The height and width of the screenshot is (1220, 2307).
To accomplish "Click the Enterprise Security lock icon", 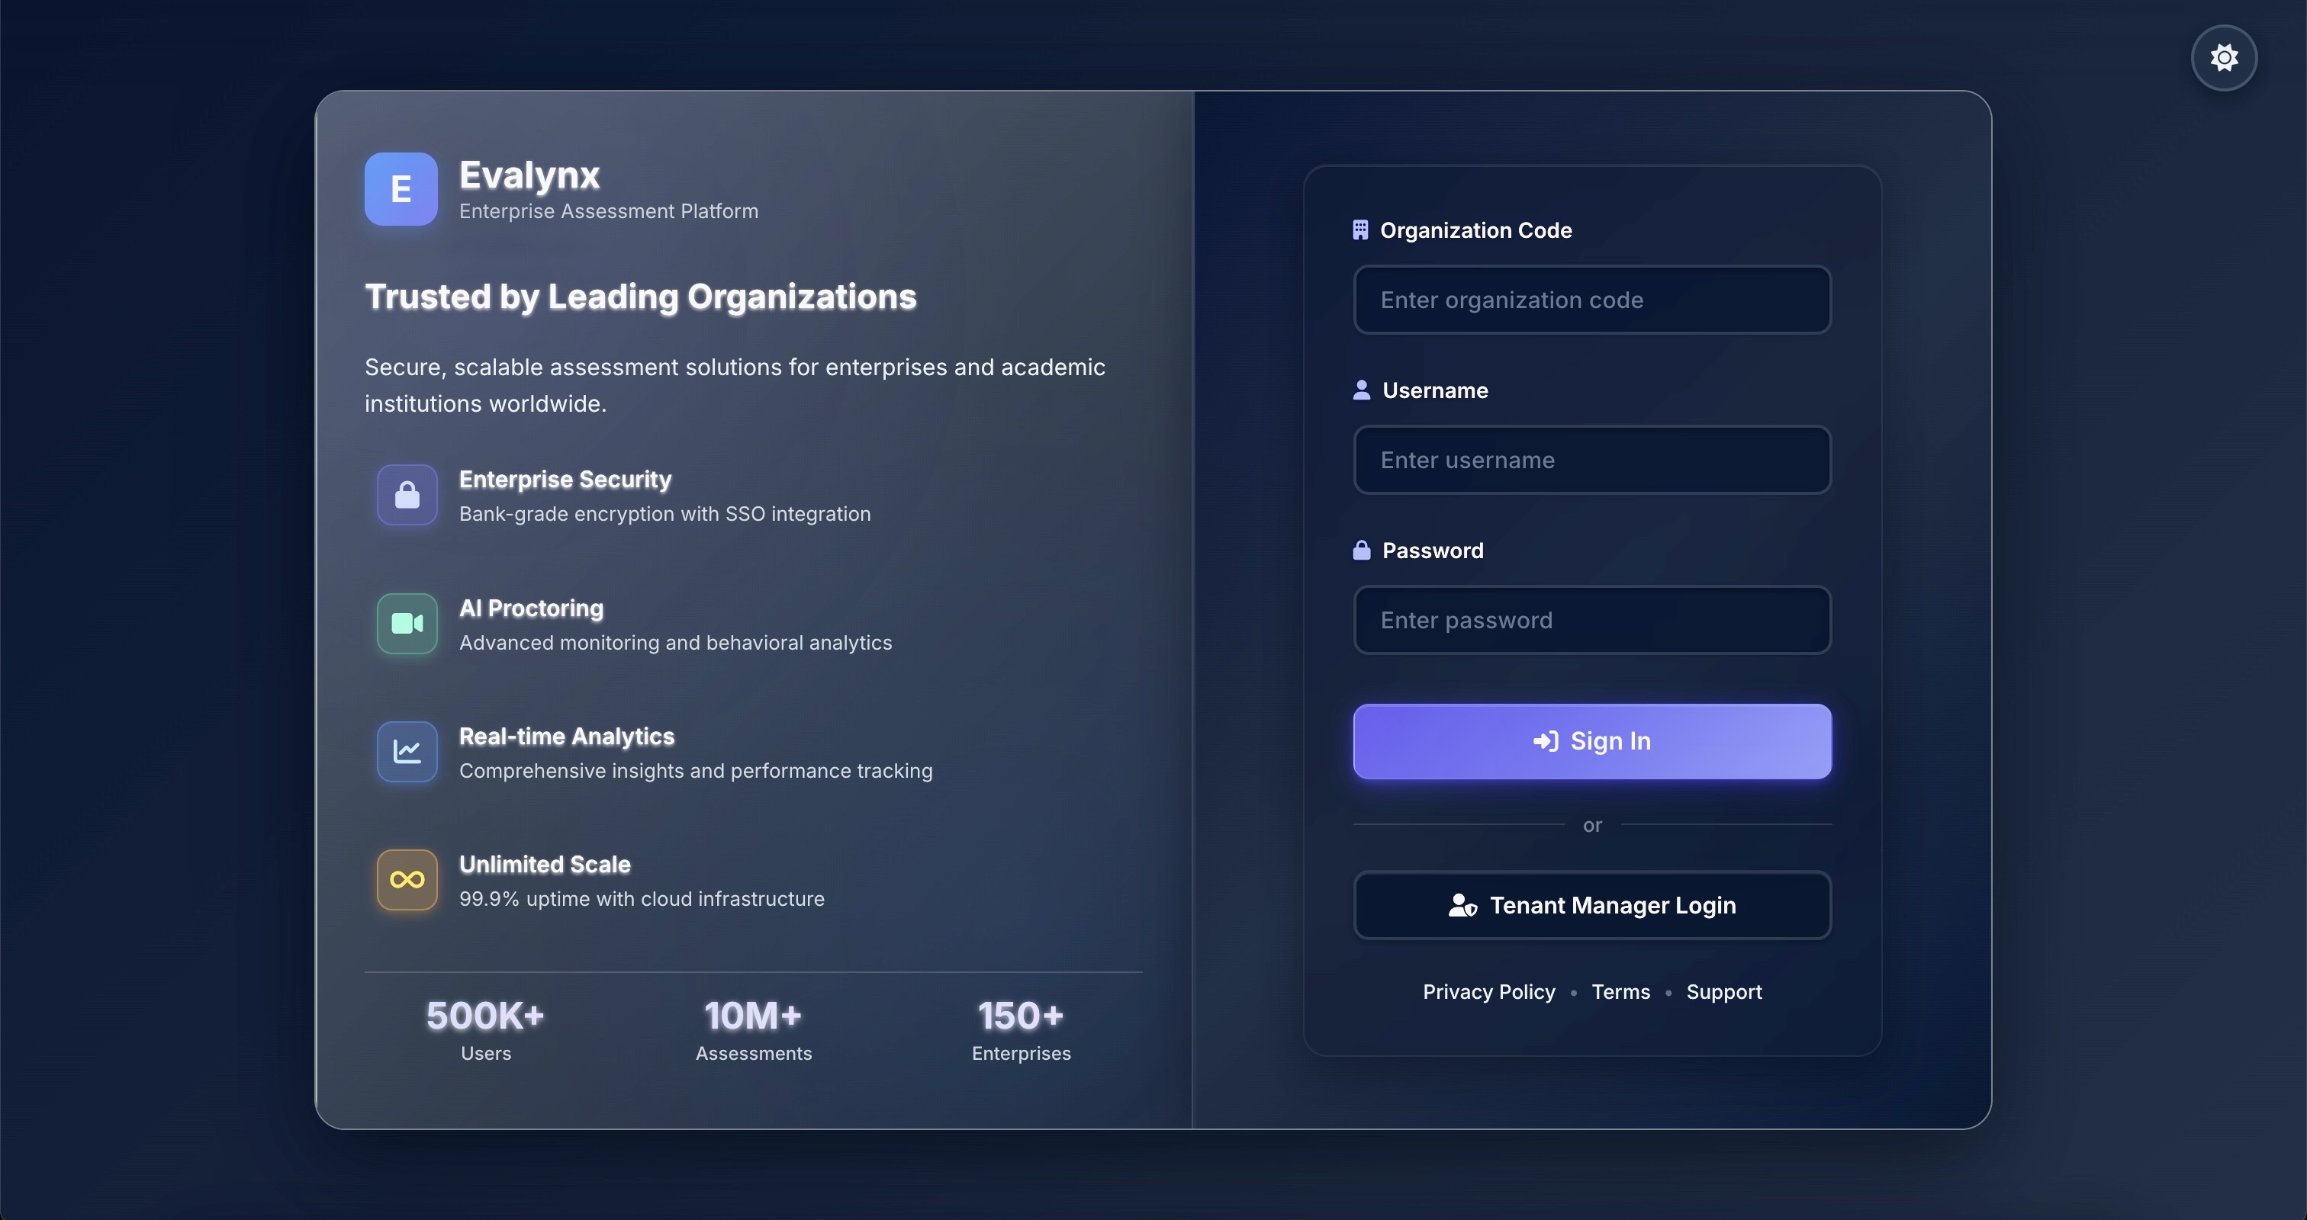I will click(407, 494).
